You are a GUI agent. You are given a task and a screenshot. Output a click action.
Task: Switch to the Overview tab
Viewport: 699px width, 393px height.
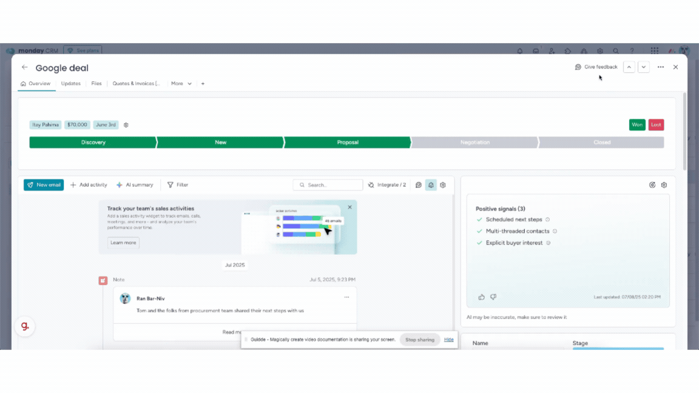coord(36,83)
